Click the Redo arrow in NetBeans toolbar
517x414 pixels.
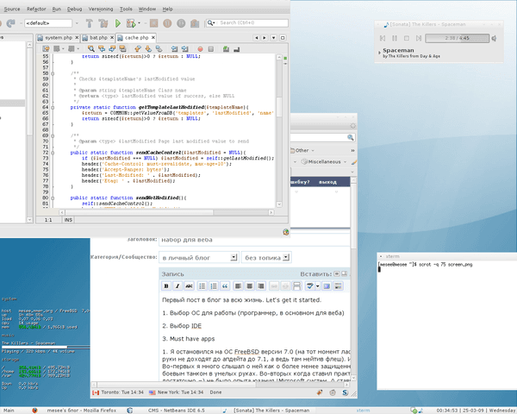[11, 22]
